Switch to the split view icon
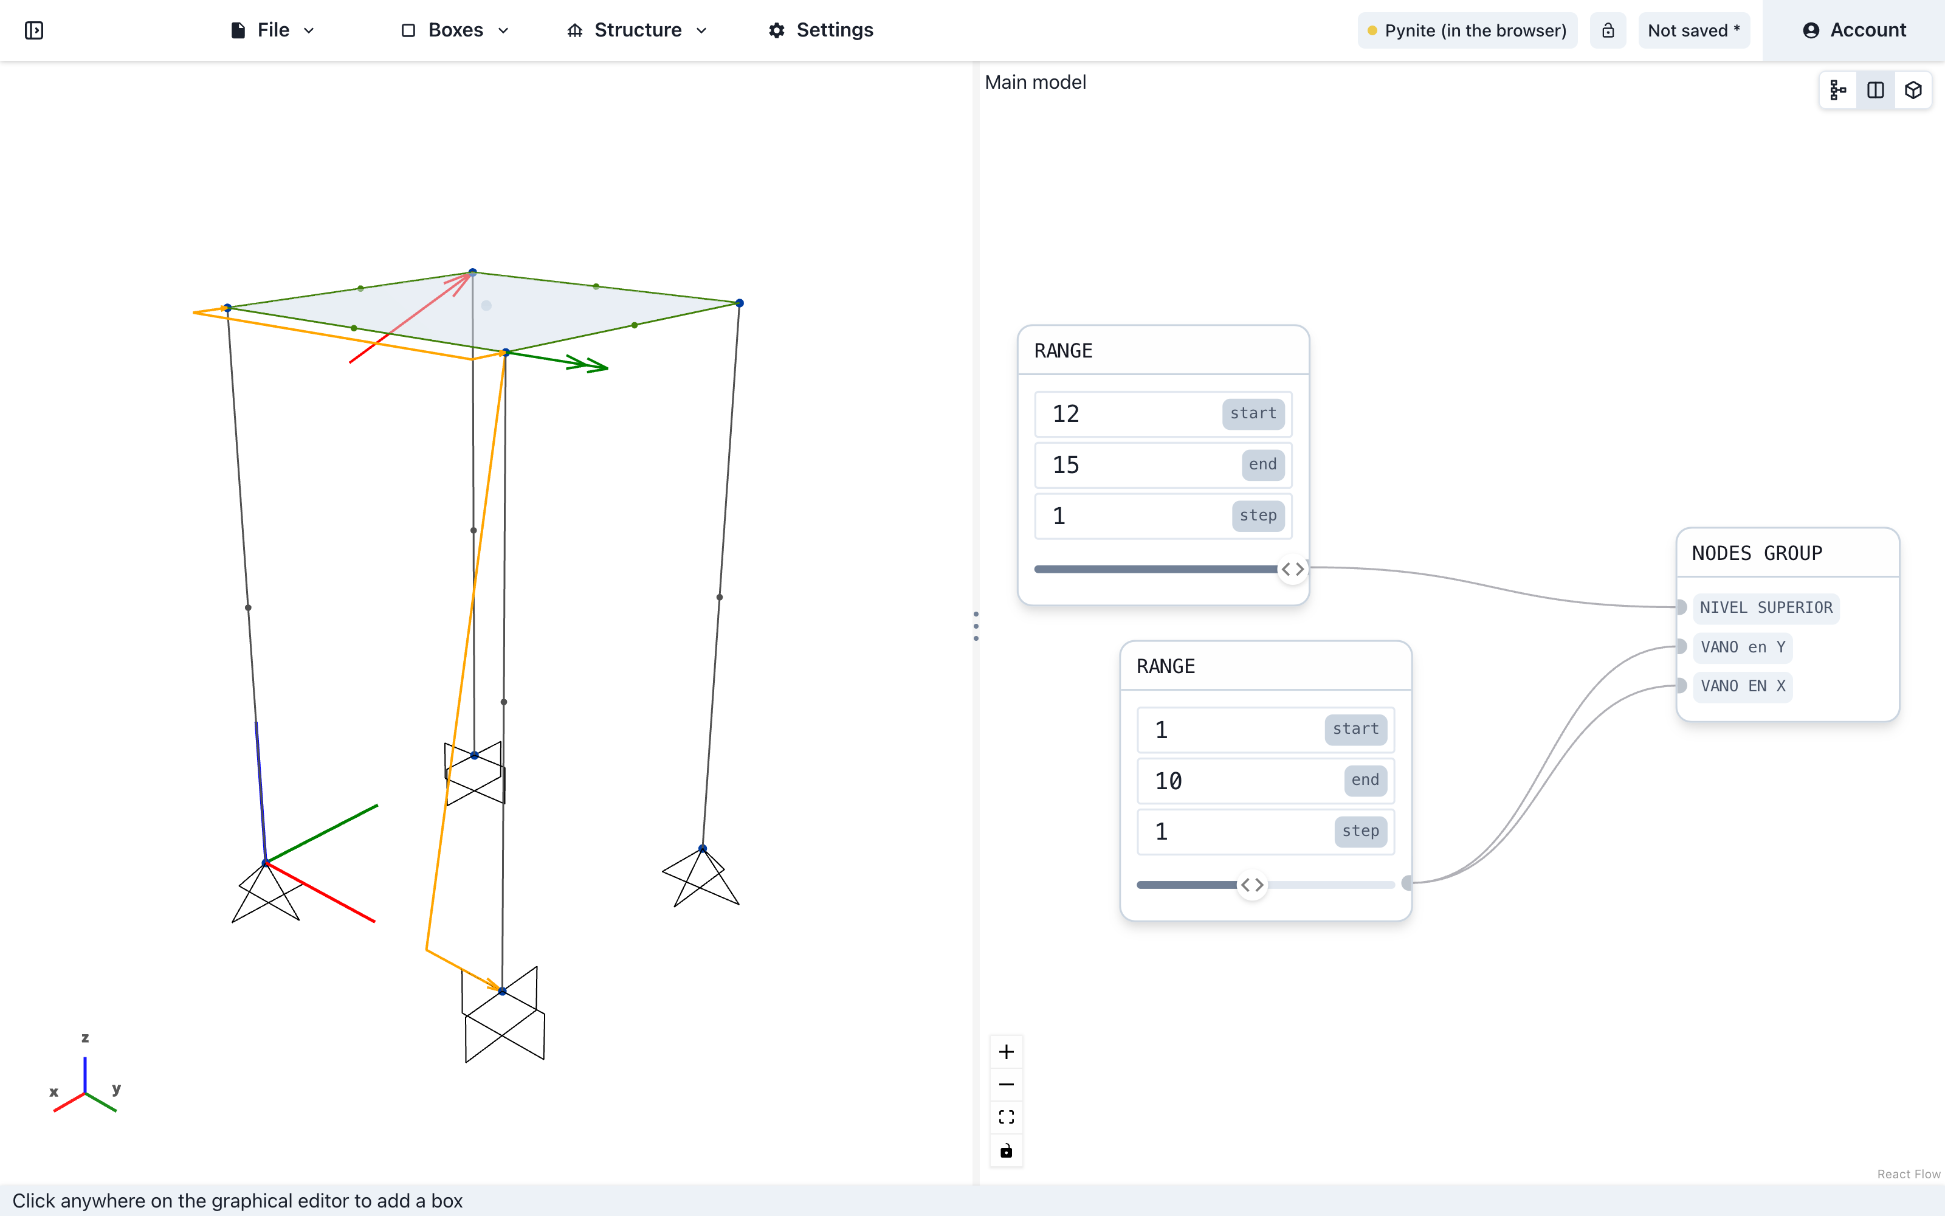This screenshot has width=1945, height=1216. pos(1875,90)
